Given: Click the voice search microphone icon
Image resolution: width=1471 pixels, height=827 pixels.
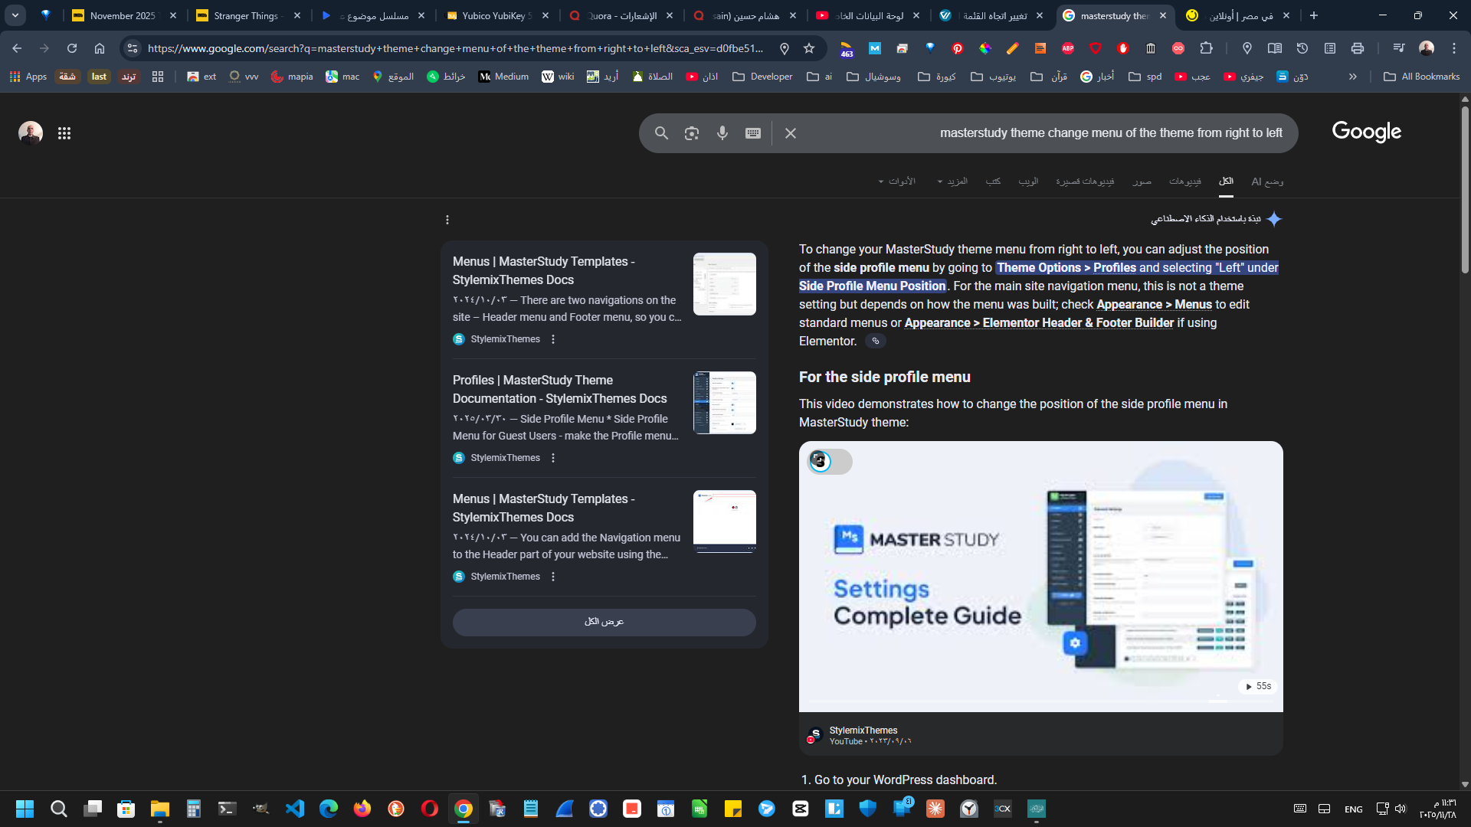Looking at the screenshot, I should click(722, 133).
